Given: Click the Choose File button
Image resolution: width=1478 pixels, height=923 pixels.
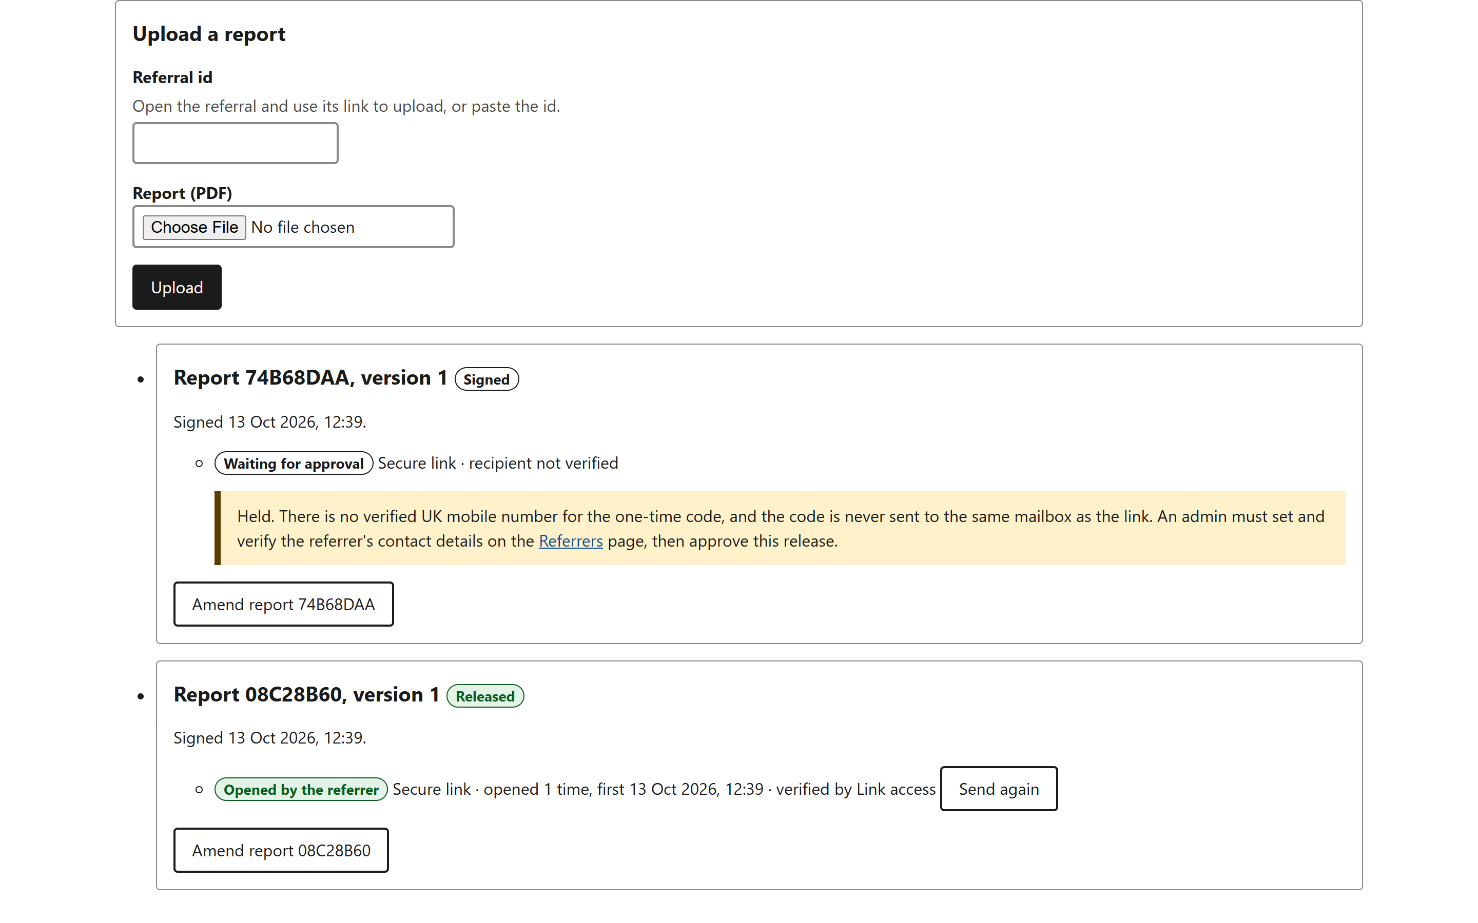Looking at the screenshot, I should click(194, 227).
